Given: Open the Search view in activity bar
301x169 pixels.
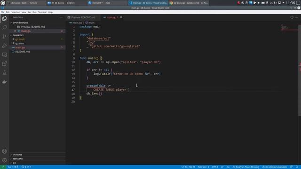Looking at the screenshot, I should 4,27.
